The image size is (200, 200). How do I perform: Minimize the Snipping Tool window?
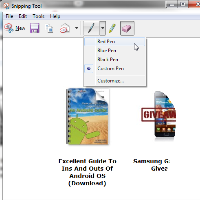172,5
